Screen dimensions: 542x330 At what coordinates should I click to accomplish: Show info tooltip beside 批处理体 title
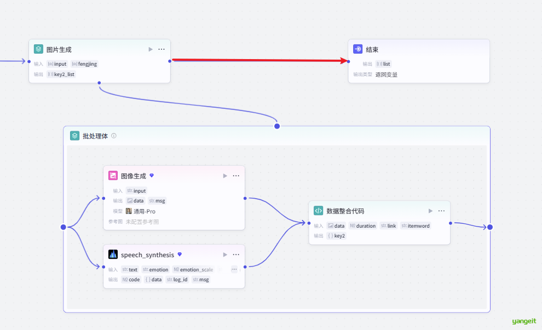pyautogui.click(x=114, y=136)
